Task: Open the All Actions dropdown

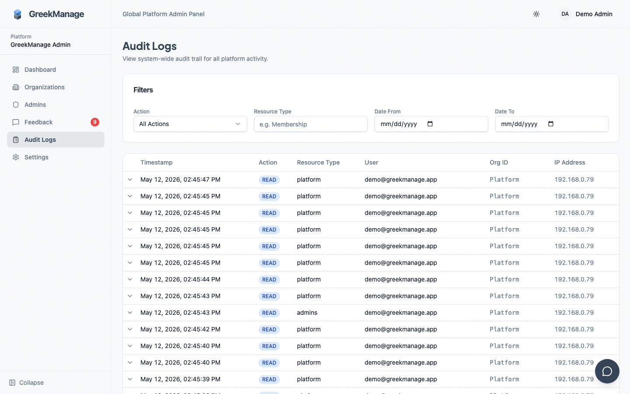Action: click(x=190, y=124)
